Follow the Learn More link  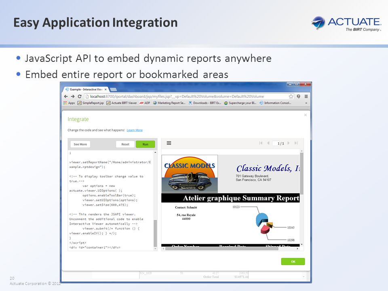pos(135,130)
